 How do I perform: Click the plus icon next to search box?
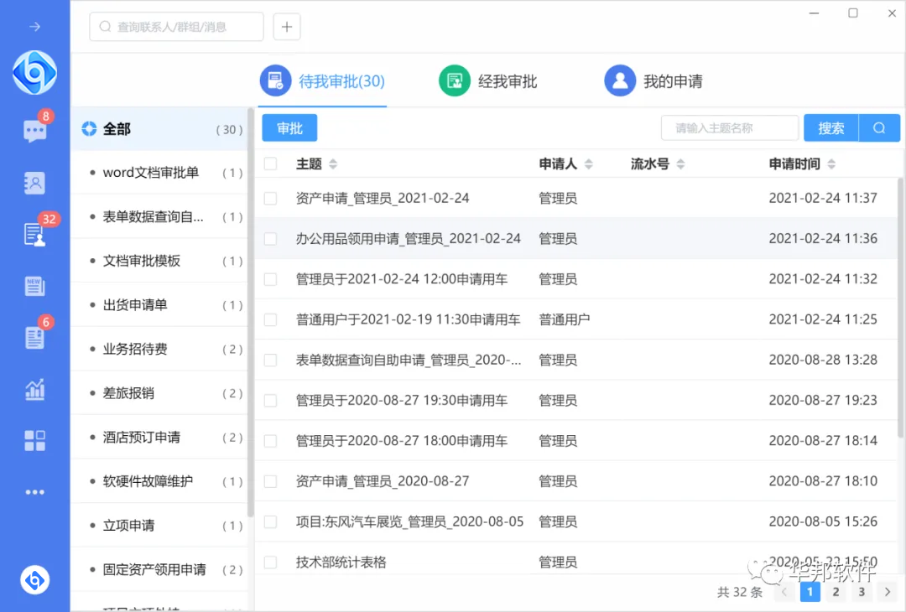click(287, 27)
